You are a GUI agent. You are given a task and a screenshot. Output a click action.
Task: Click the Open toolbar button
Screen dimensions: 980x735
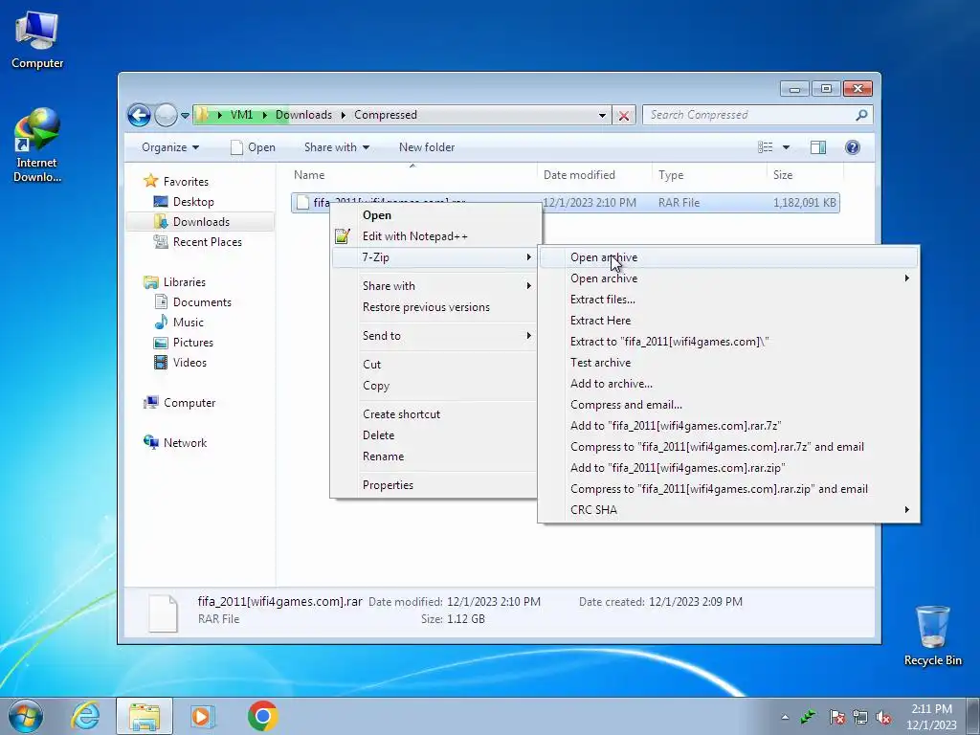pyautogui.click(x=253, y=147)
